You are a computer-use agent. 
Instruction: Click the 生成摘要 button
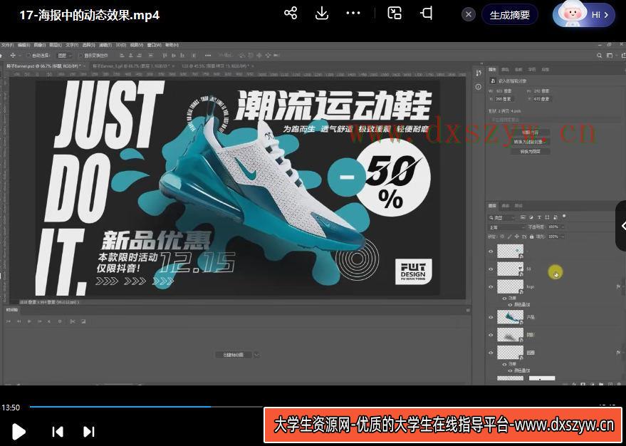click(x=510, y=15)
